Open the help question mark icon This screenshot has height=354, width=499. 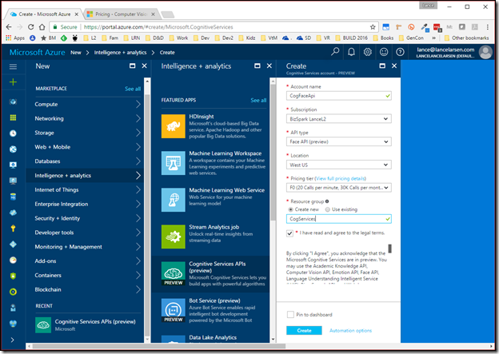(x=400, y=51)
